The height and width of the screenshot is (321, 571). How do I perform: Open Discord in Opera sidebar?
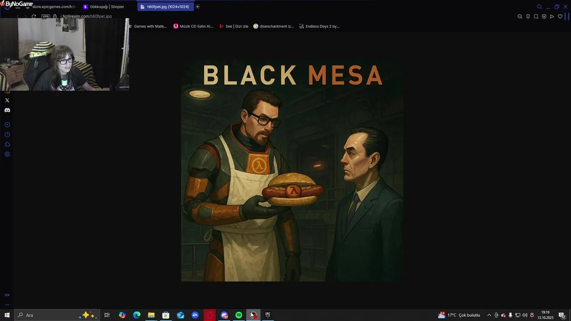coord(7,110)
